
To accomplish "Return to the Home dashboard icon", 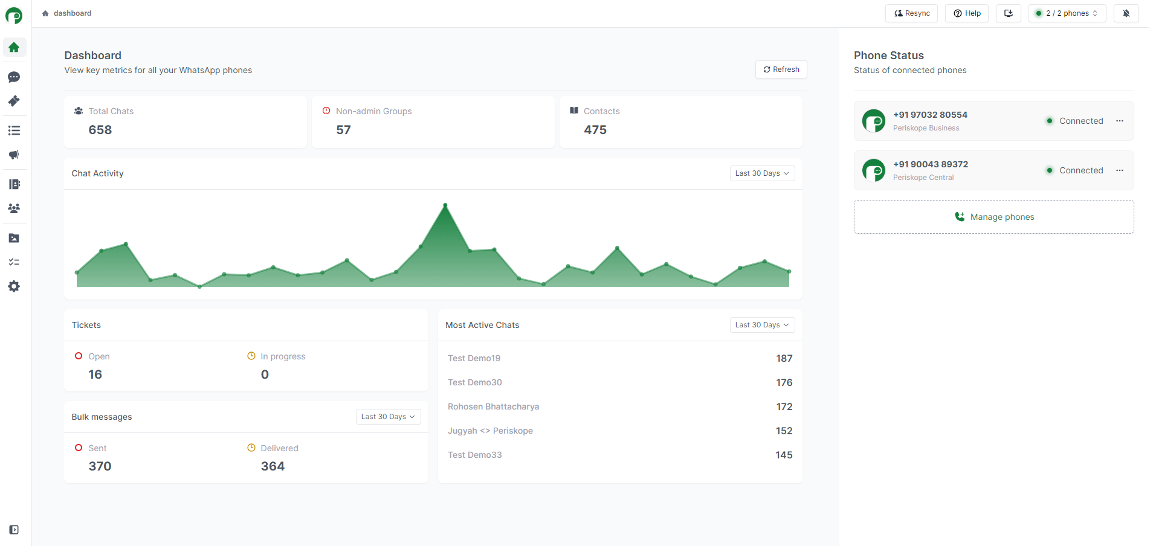I will tap(14, 47).
